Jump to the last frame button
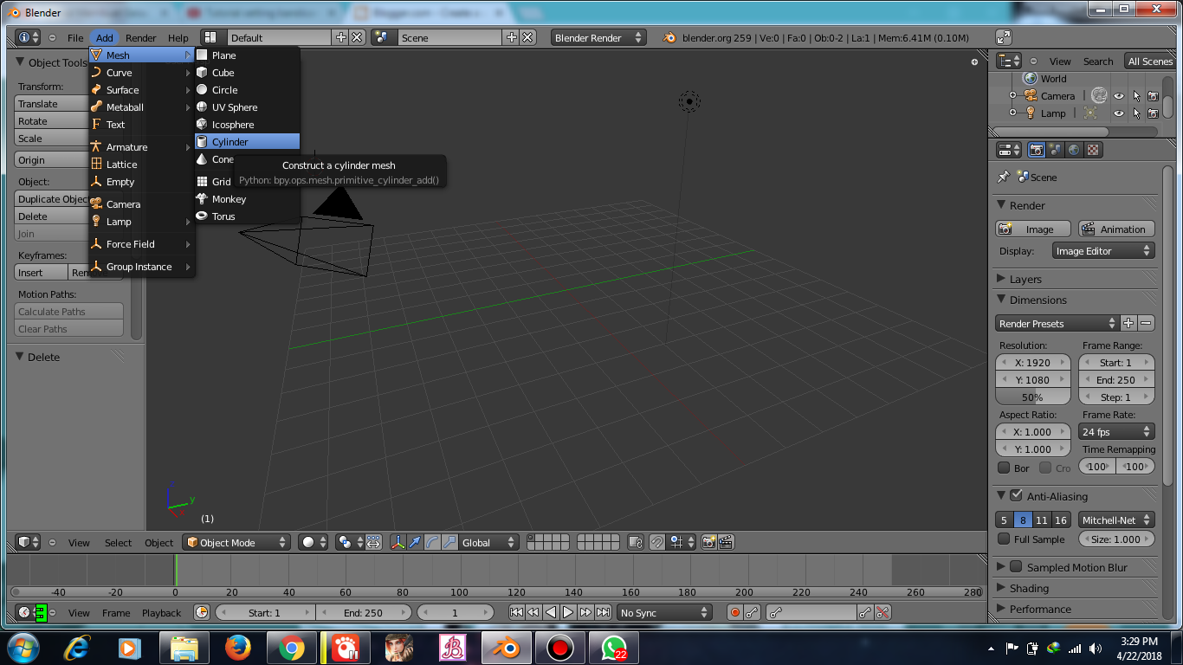The height and width of the screenshot is (665, 1183). (604, 613)
